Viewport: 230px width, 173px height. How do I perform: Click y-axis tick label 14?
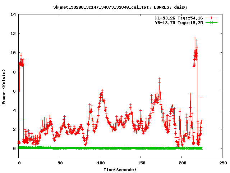pyautogui.click(x=13, y=14)
